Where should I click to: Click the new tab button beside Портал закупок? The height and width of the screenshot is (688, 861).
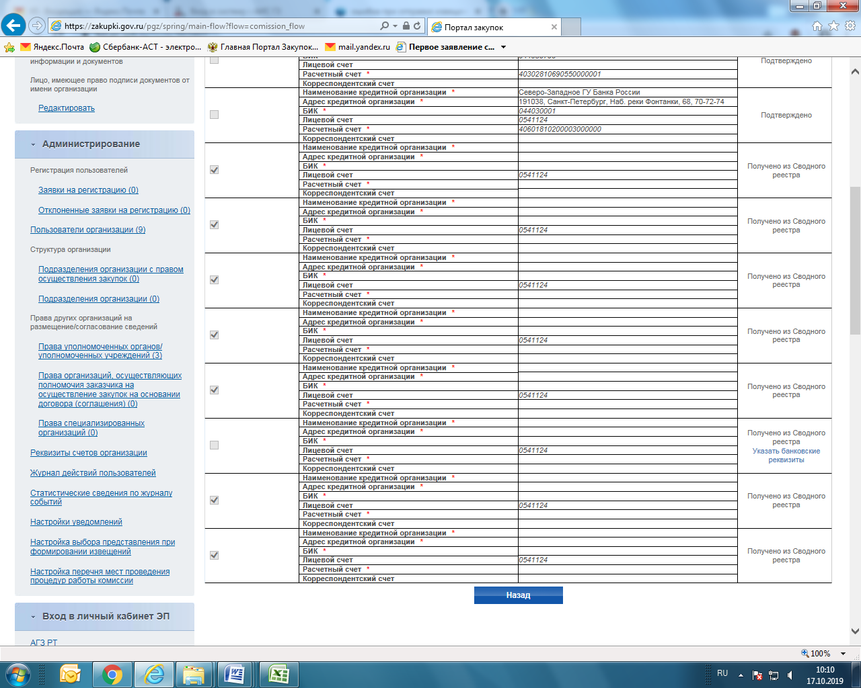pos(571,27)
